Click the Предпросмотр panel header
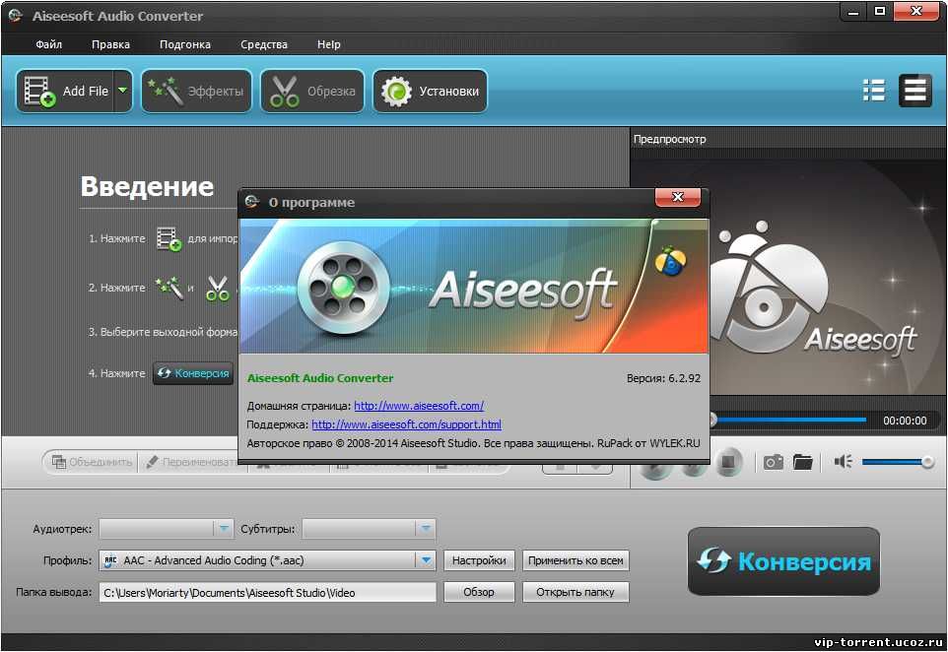 pos(670,139)
